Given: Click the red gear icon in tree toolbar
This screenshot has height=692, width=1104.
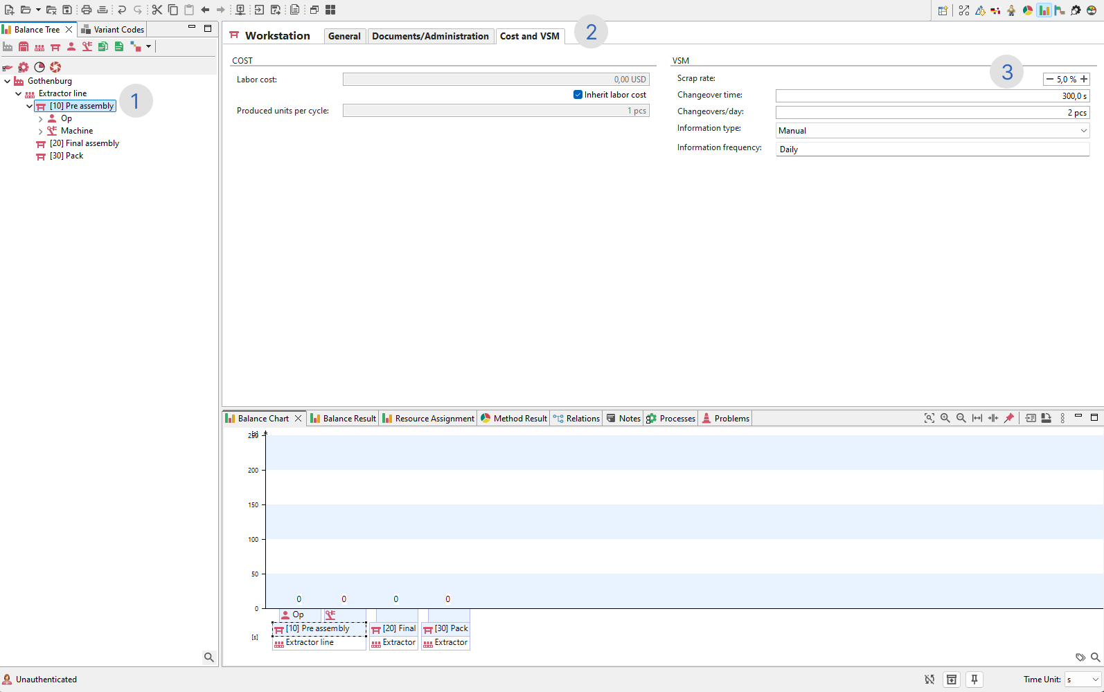Looking at the screenshot, I should pos(24,67).
